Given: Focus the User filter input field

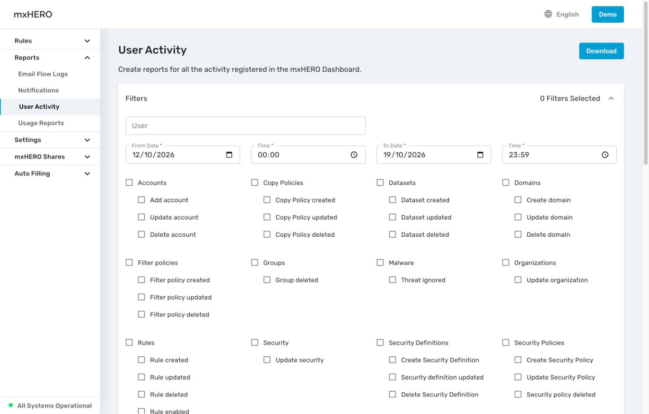Looking at the screenshot, I should point(246,126).
